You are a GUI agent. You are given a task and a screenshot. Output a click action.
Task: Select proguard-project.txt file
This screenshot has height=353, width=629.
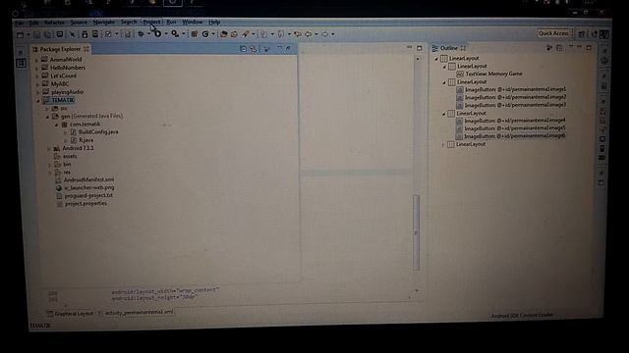tap(88, 196)
